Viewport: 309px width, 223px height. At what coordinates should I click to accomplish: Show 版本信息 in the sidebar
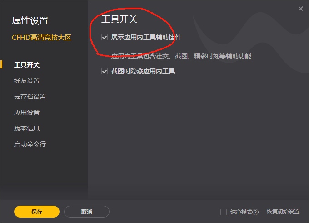[x=27, y=128]
